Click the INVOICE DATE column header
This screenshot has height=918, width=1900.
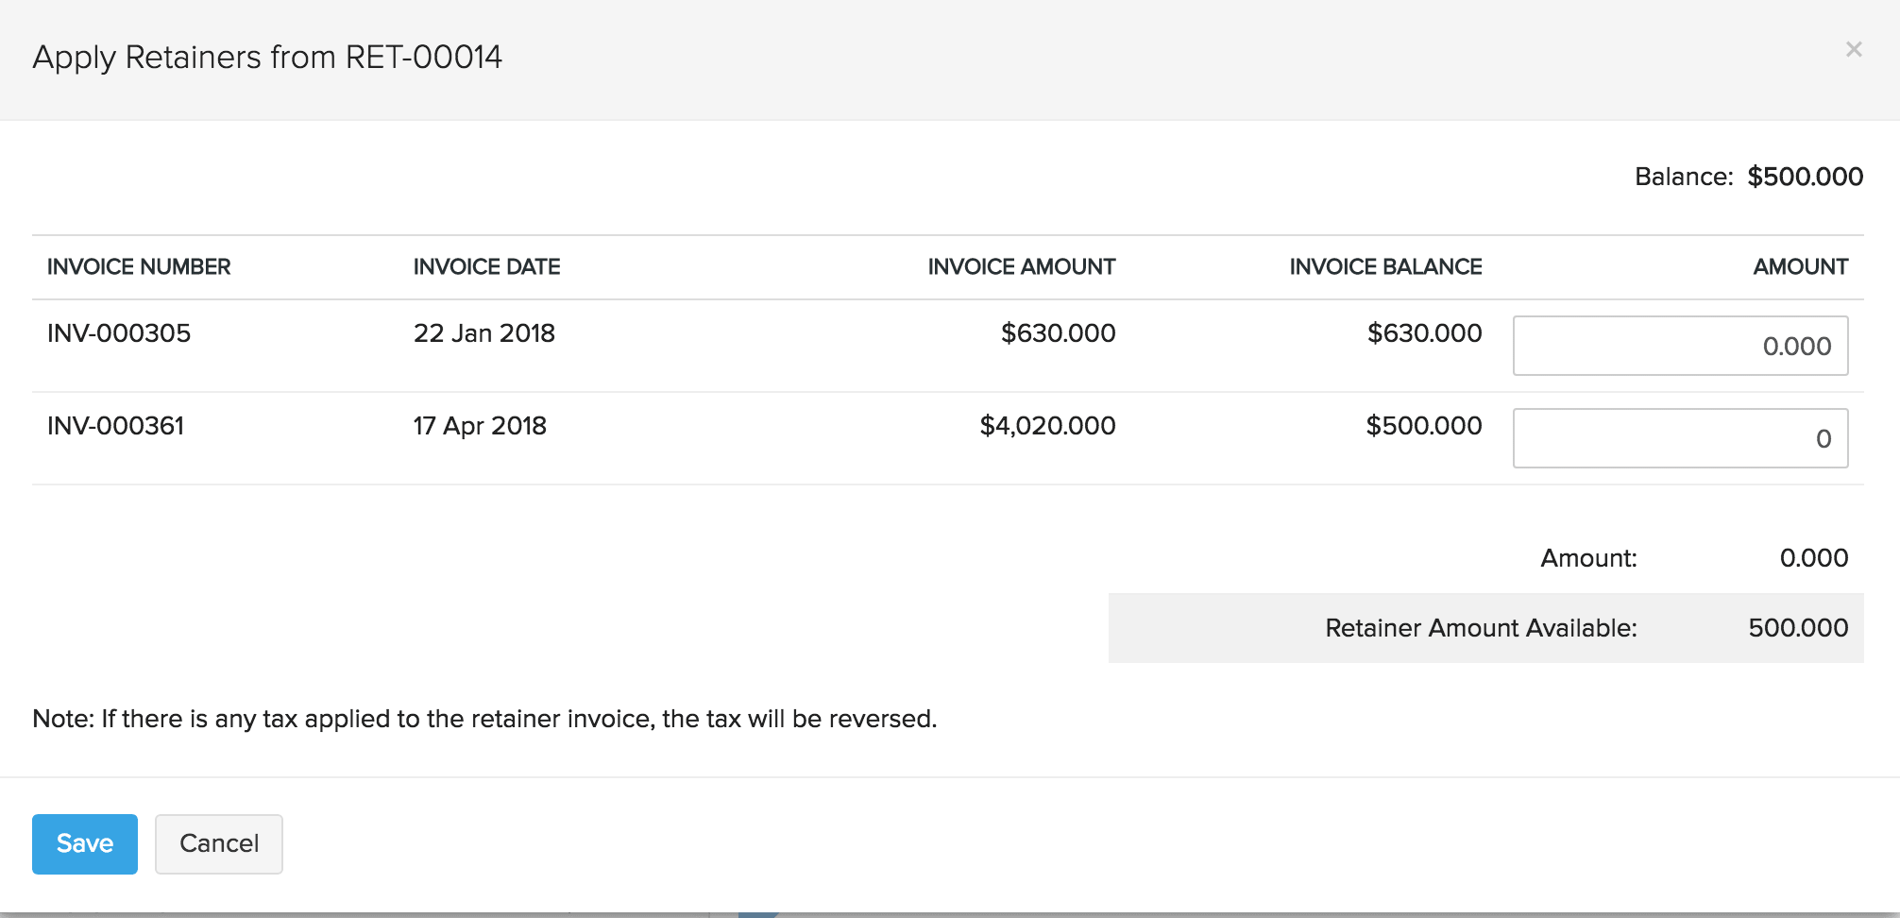click(486, 266)
